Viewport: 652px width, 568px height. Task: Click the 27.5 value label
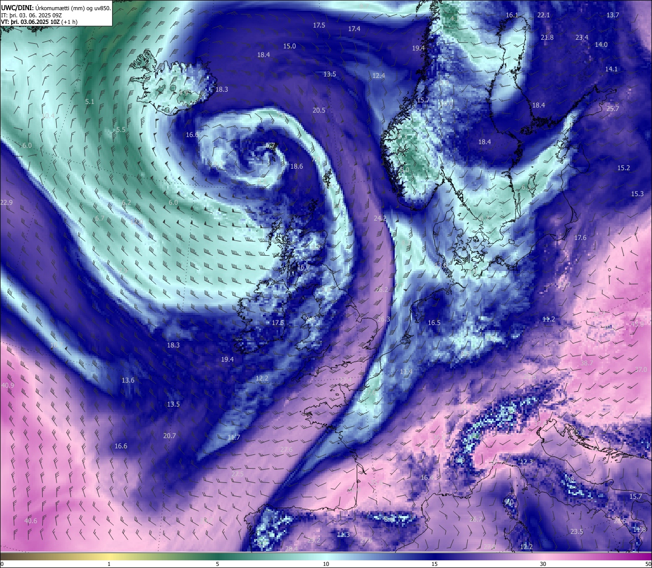pos(237,474)
